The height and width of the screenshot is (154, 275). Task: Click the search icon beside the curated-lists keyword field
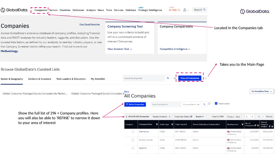168,78
